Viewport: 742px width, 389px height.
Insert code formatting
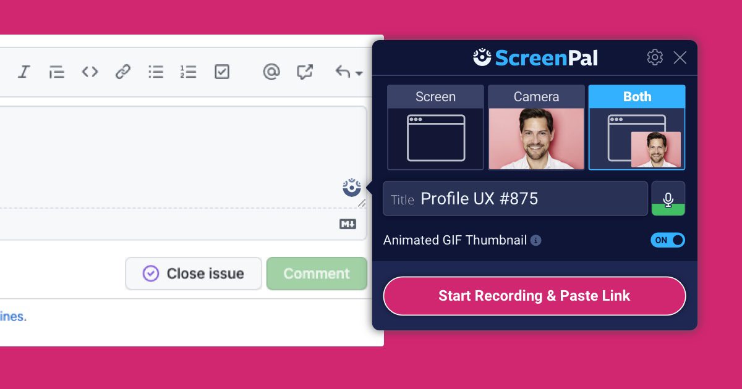pyautogui.click(x=90, y=72)
